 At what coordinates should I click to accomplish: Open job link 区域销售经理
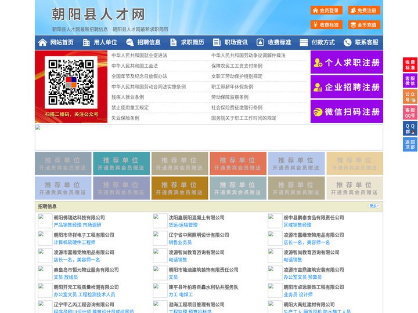297,225
